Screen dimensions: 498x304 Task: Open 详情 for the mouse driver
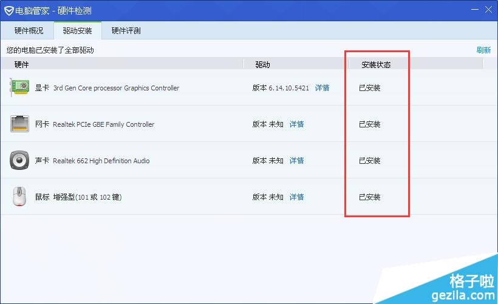click(x=296, y=197)
